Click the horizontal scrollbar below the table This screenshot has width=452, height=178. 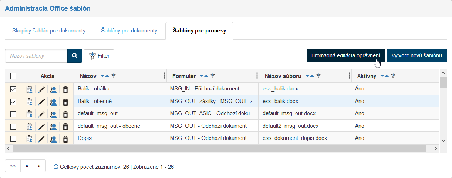click(222, 148)
